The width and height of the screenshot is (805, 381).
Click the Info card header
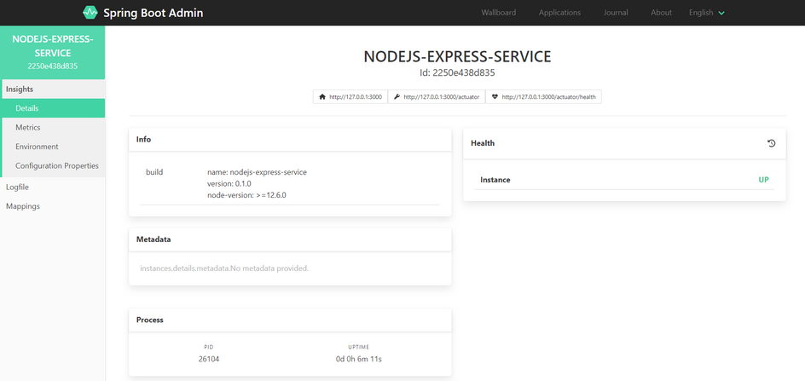(x=290, y=139)
